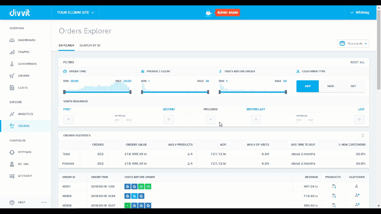Filter by RET. customer type
Screen dimensions: 381x214
point(353,86)
